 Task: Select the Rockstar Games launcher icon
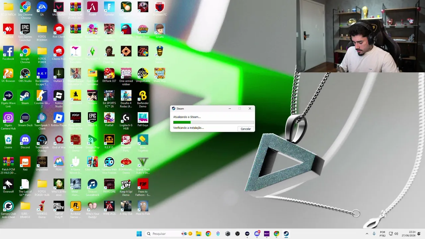tap(76, 210)
